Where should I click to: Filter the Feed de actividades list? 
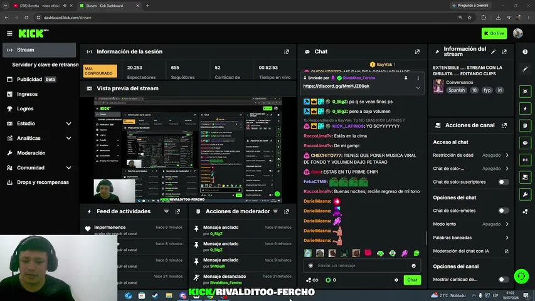point(166,211)
